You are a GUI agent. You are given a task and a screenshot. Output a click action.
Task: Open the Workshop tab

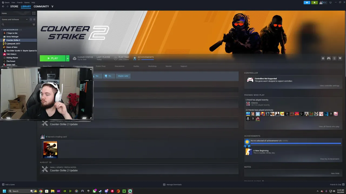click(x=152, y=66)
